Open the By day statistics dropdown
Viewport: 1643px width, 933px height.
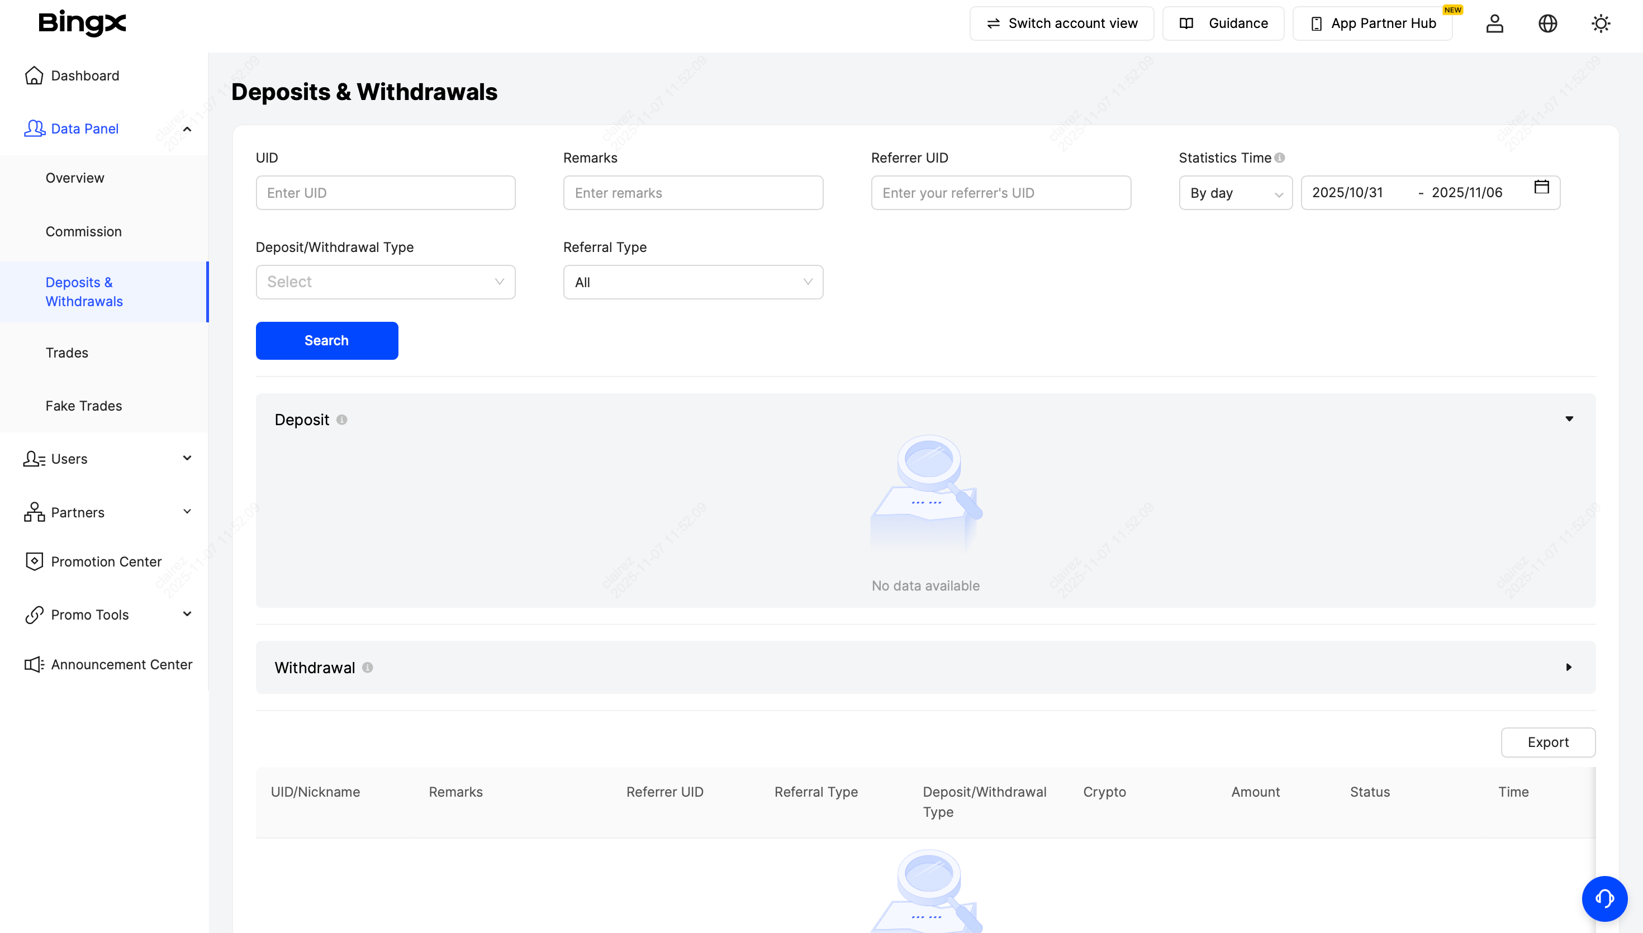1235,193
